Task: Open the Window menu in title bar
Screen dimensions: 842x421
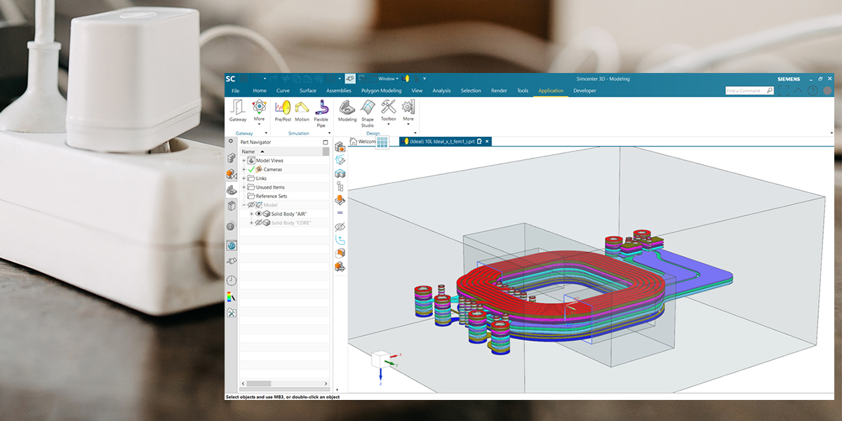Action: pos(388,79)
